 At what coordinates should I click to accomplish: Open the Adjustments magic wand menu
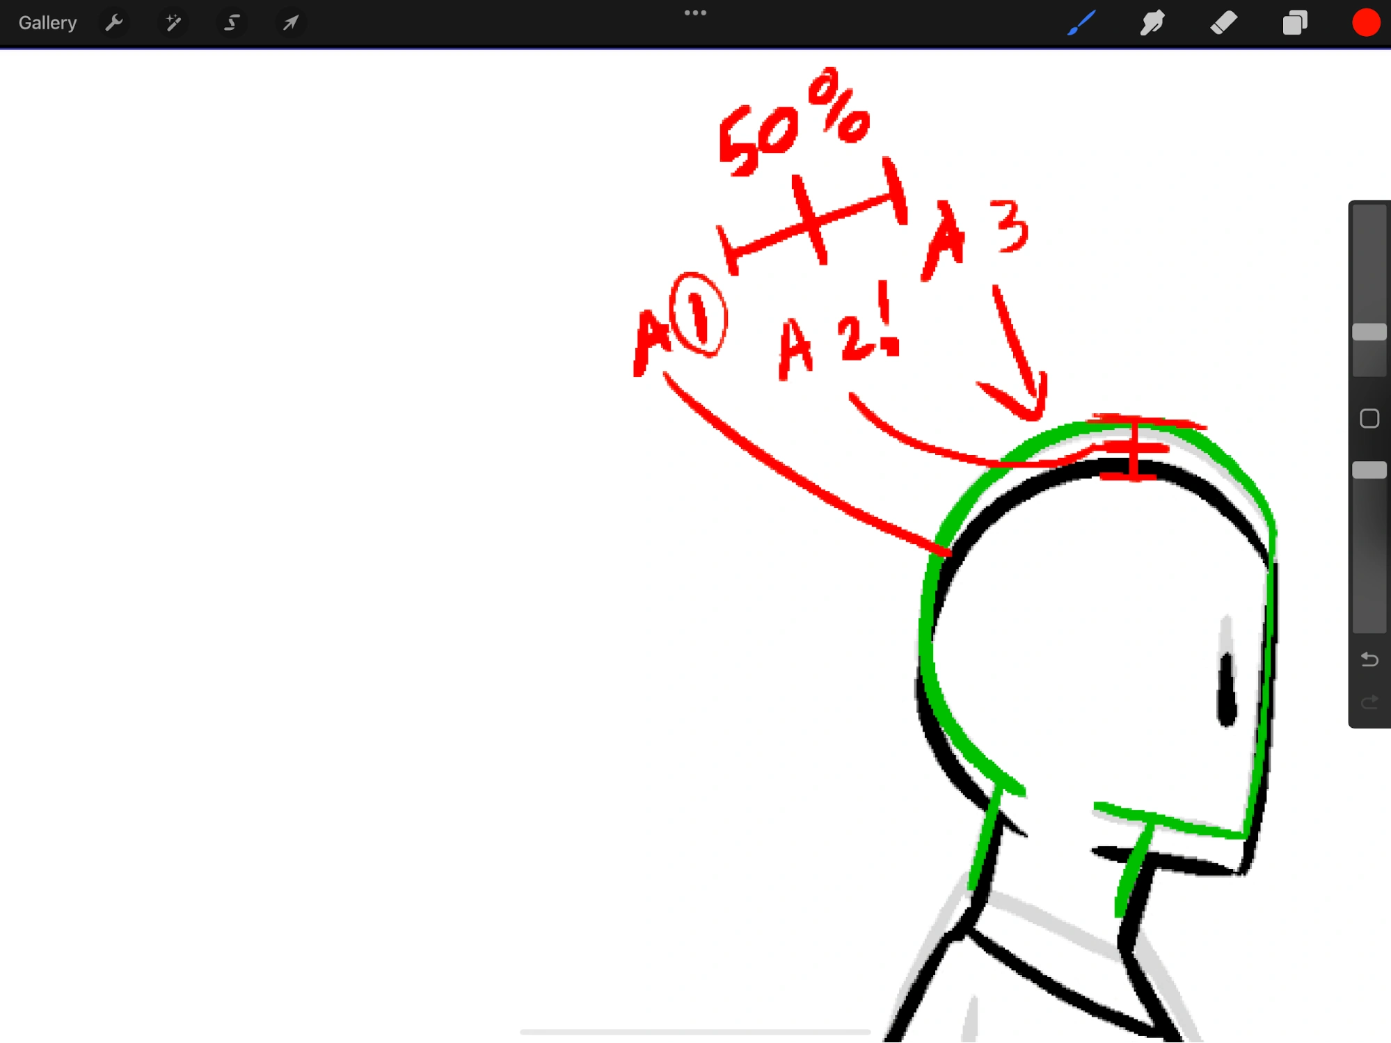pyautogui.click(x=173, y=23)
